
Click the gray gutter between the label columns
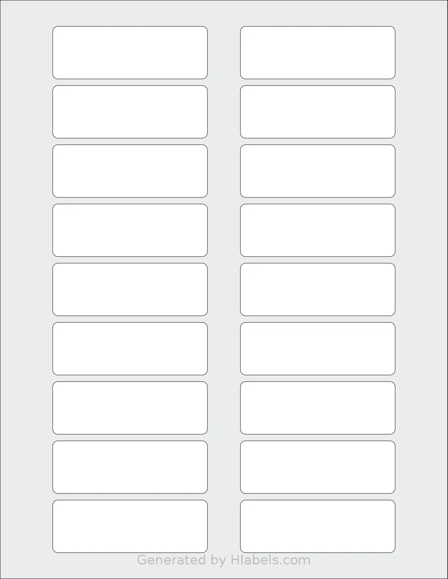pyautogui.click(x=224, y=289)
